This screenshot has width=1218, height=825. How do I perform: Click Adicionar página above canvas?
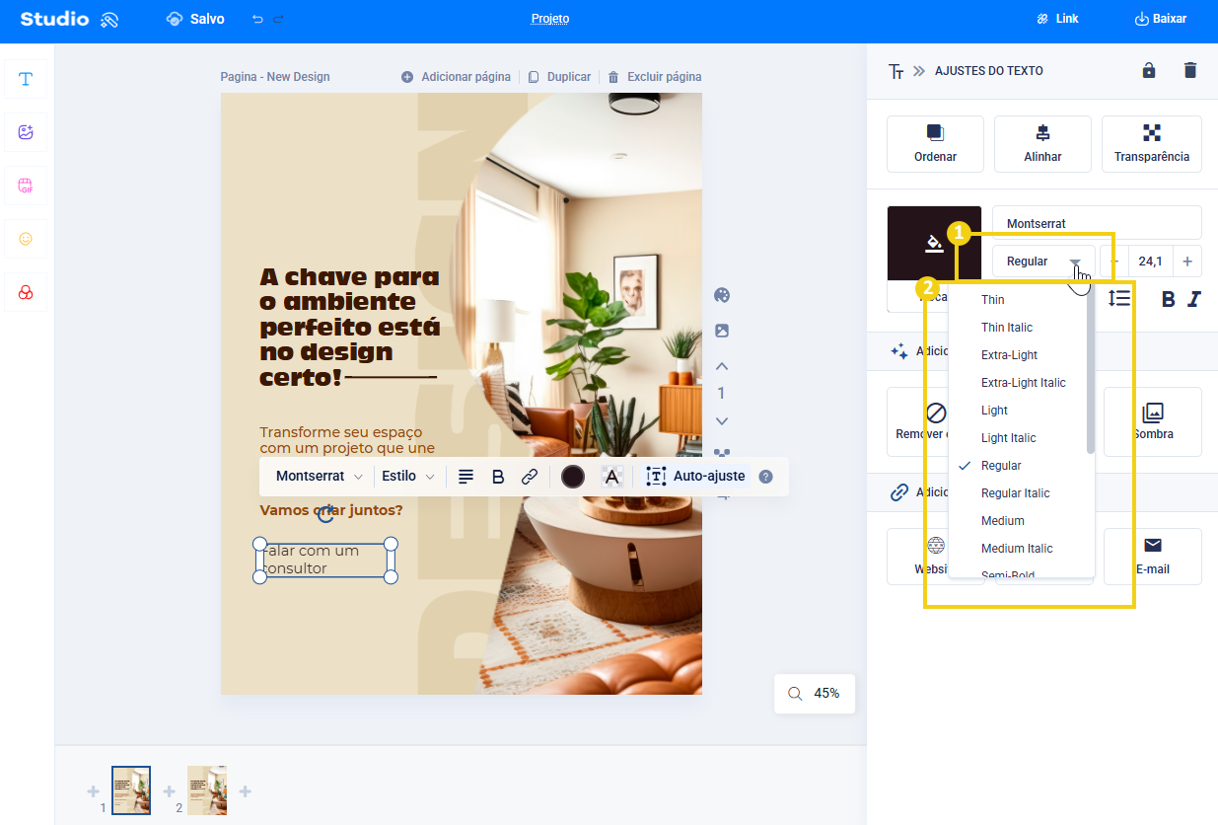[x=456, y=77]
